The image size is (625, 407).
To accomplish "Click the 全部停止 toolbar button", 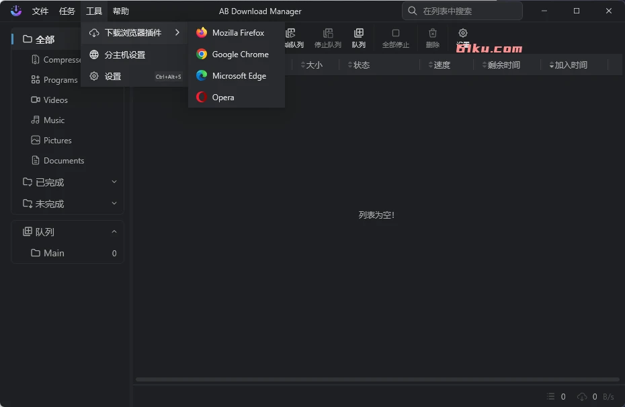I will click(395, 38).
